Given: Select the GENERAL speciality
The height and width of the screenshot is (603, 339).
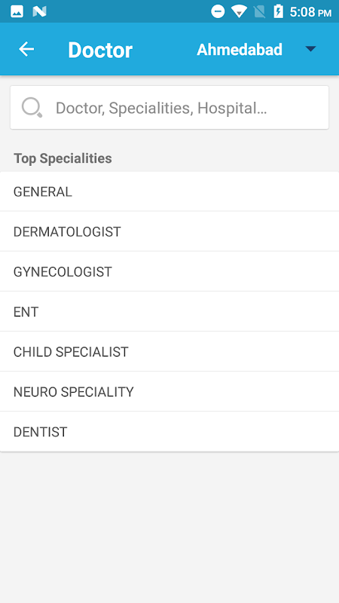Looking at the screenshot, I should point(169,191).
